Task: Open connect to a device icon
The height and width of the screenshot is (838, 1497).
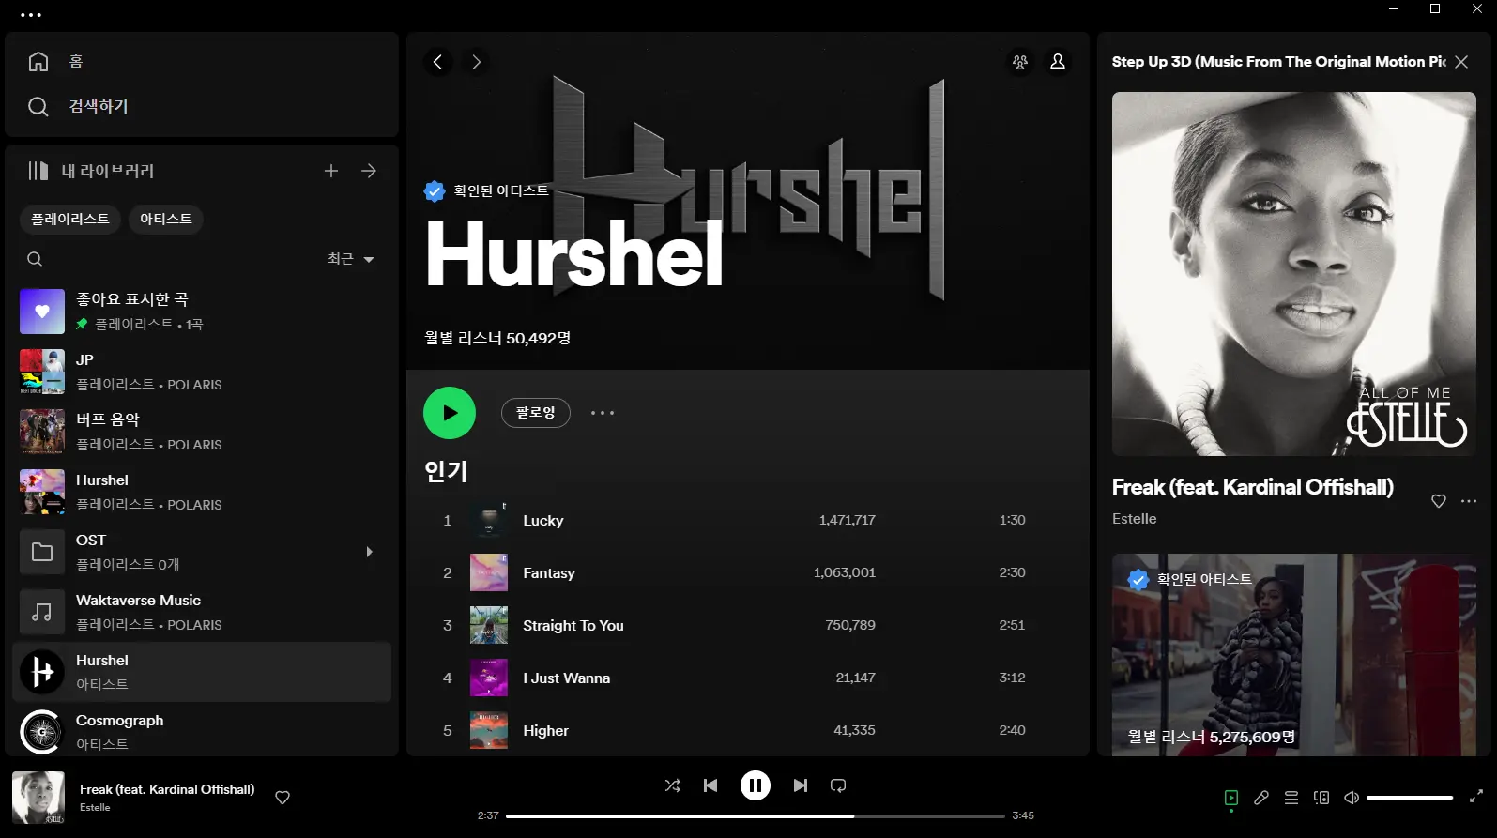Action: click(x=1321, y=798)
